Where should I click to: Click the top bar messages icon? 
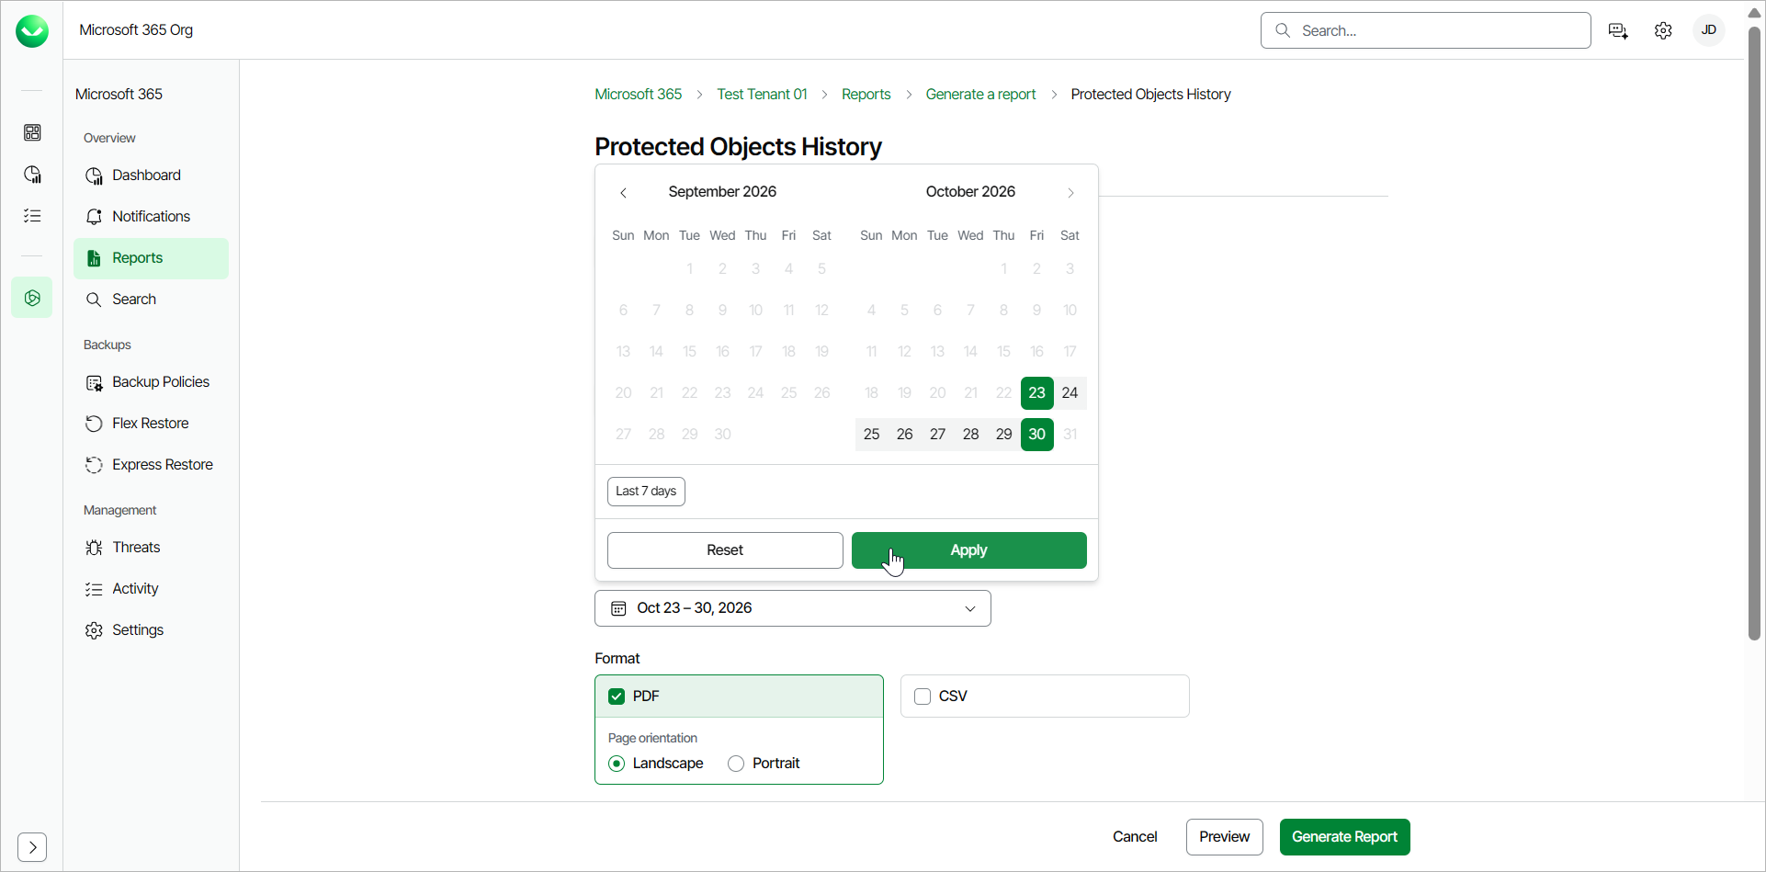1619,30
